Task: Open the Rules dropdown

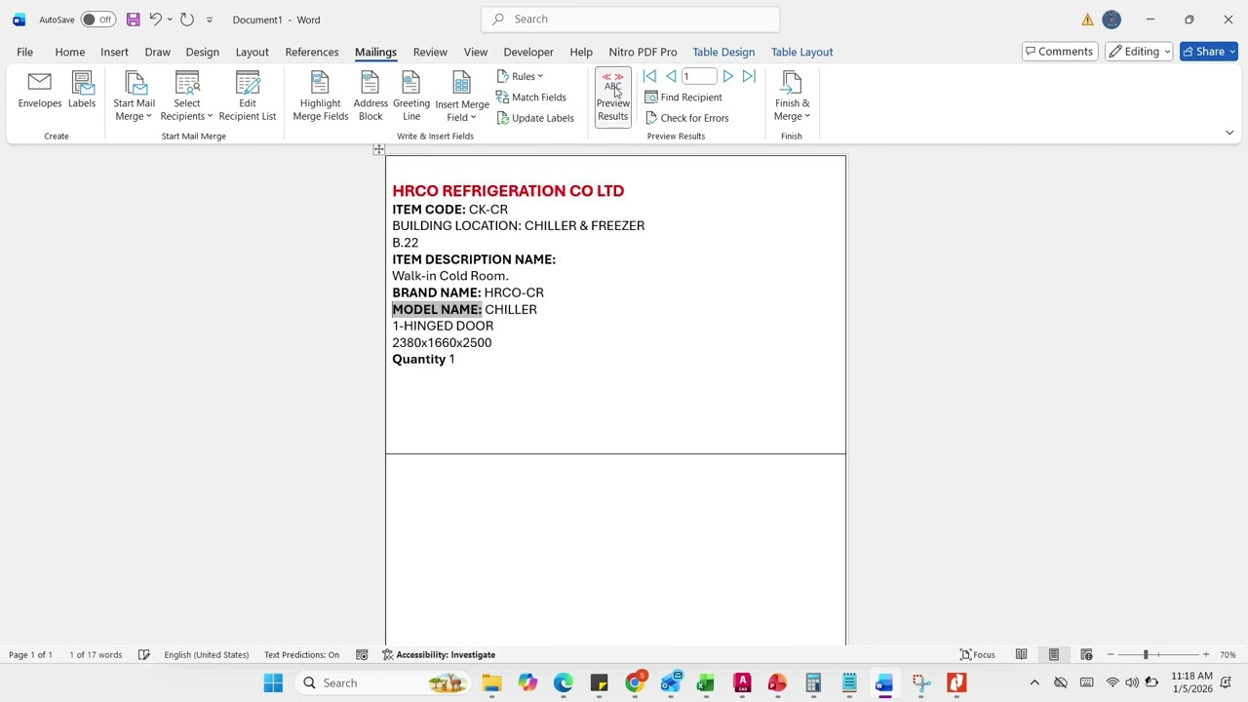Action: pos(520,76)
